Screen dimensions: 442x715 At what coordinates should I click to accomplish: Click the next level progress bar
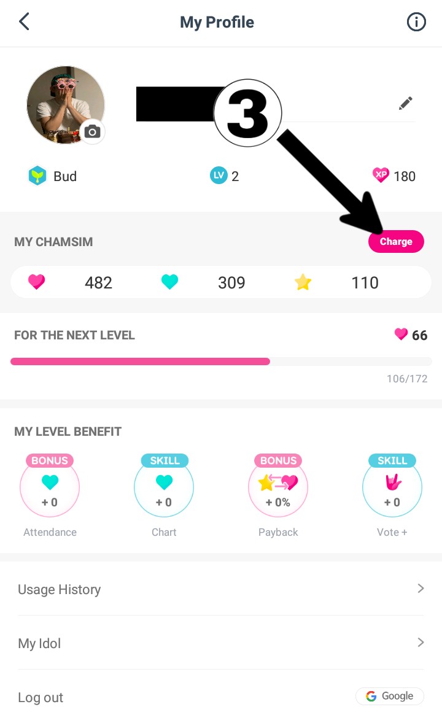[221, 361]
